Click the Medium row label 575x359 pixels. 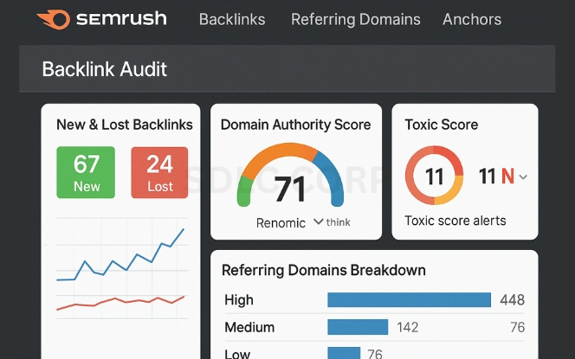click(249, 327)
